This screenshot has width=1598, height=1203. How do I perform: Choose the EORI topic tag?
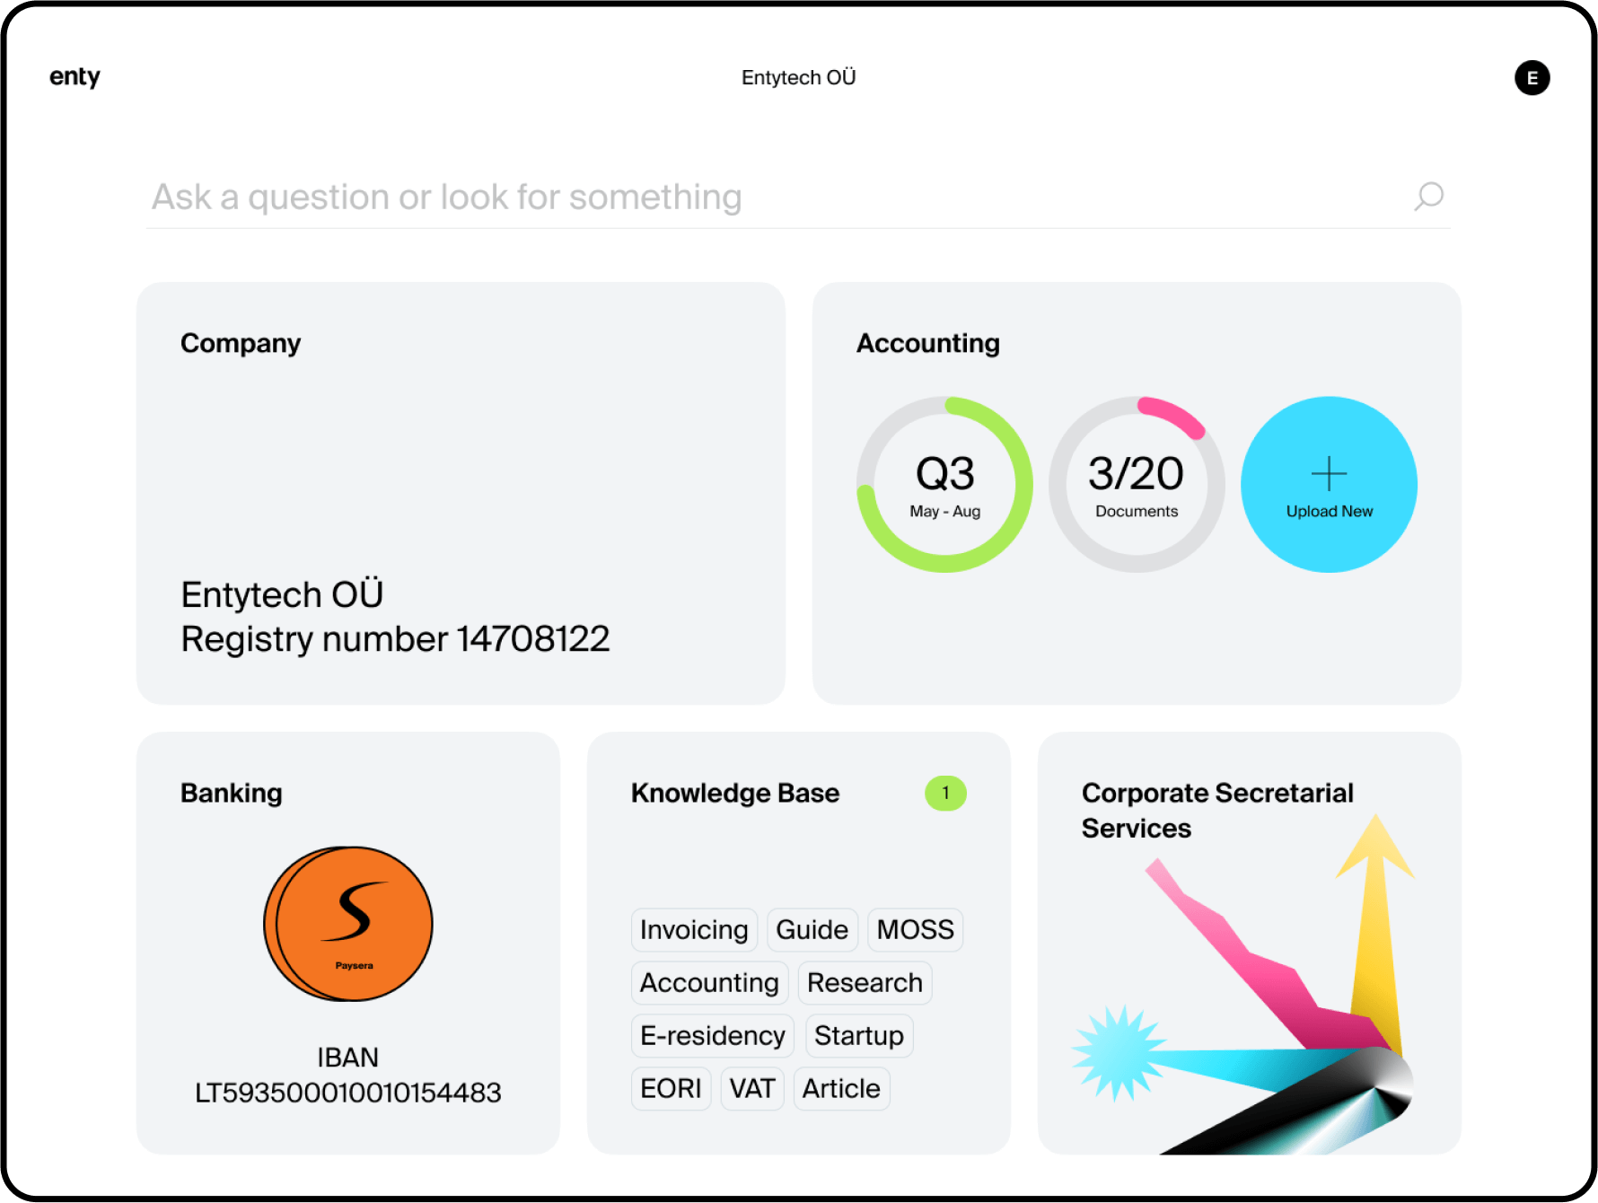(671, 1089)
